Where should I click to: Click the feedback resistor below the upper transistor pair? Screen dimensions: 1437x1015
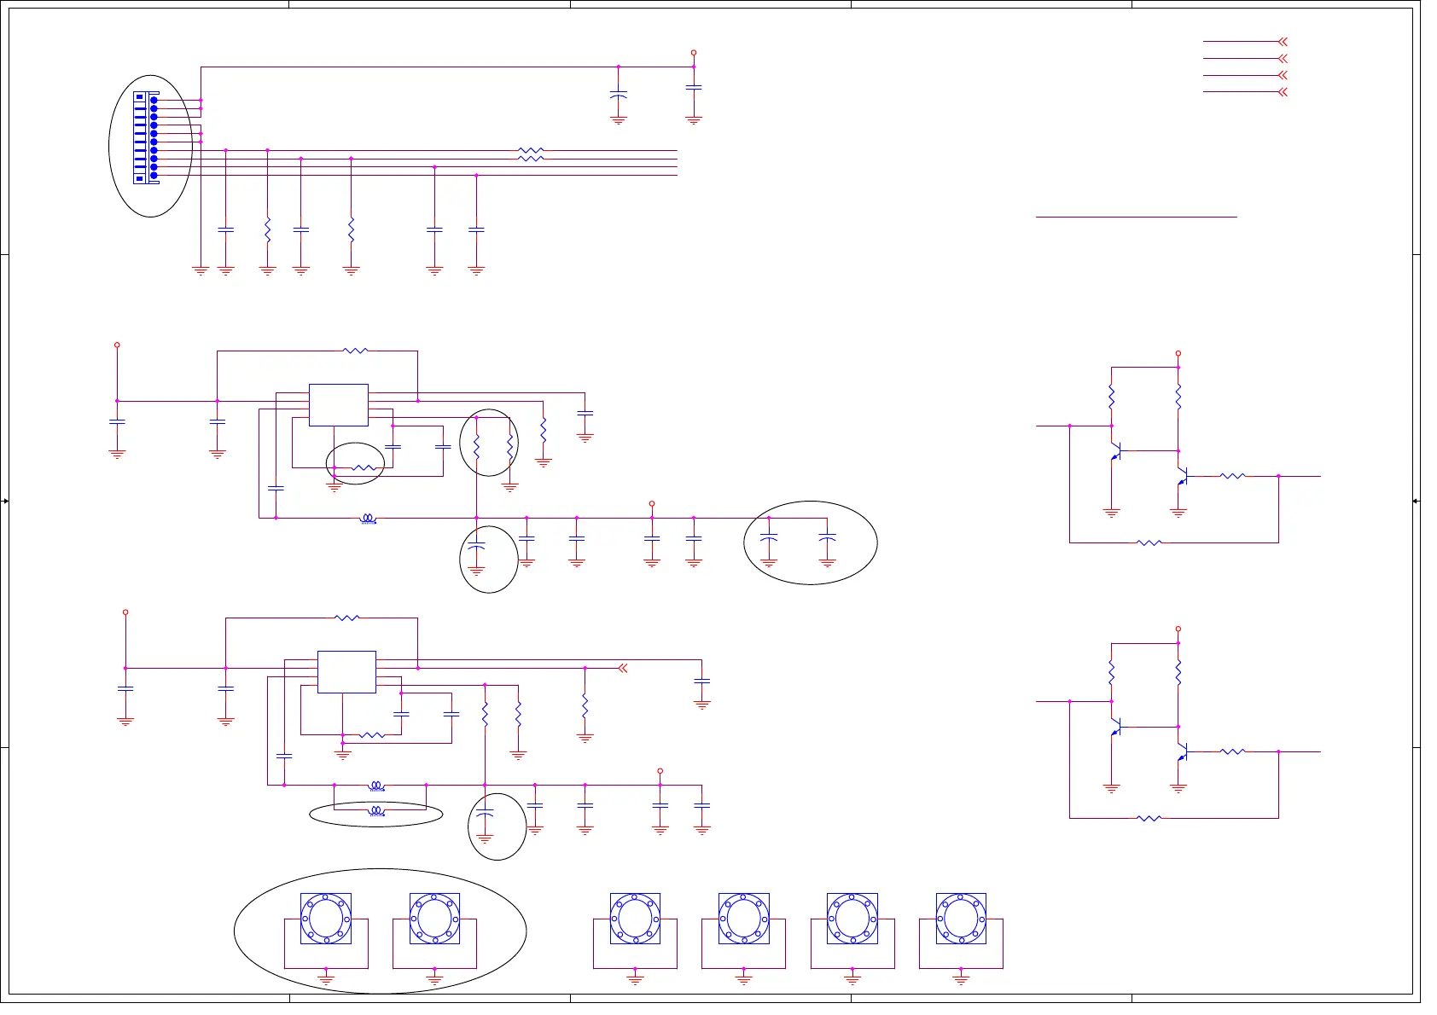tap(1149, 542)
